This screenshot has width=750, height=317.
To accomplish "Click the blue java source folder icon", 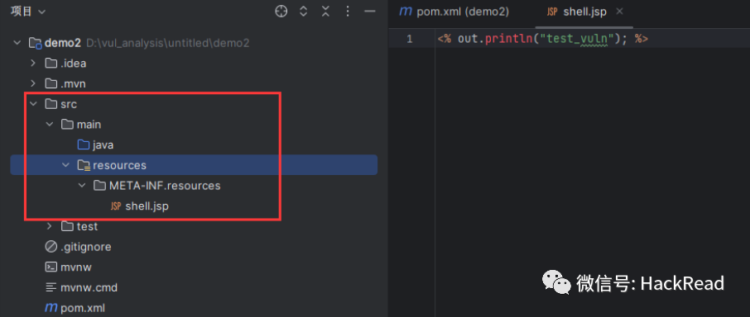I will point(84,145).
